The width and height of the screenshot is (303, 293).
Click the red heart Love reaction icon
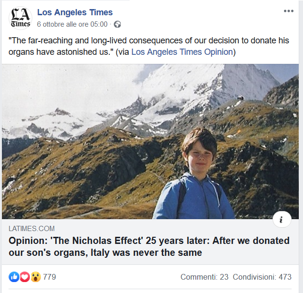pos(24,277)
